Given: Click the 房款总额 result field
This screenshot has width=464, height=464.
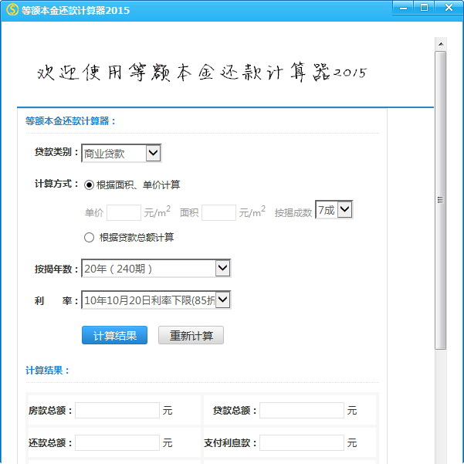Looking at the screenshot, I should click(117, 411).
